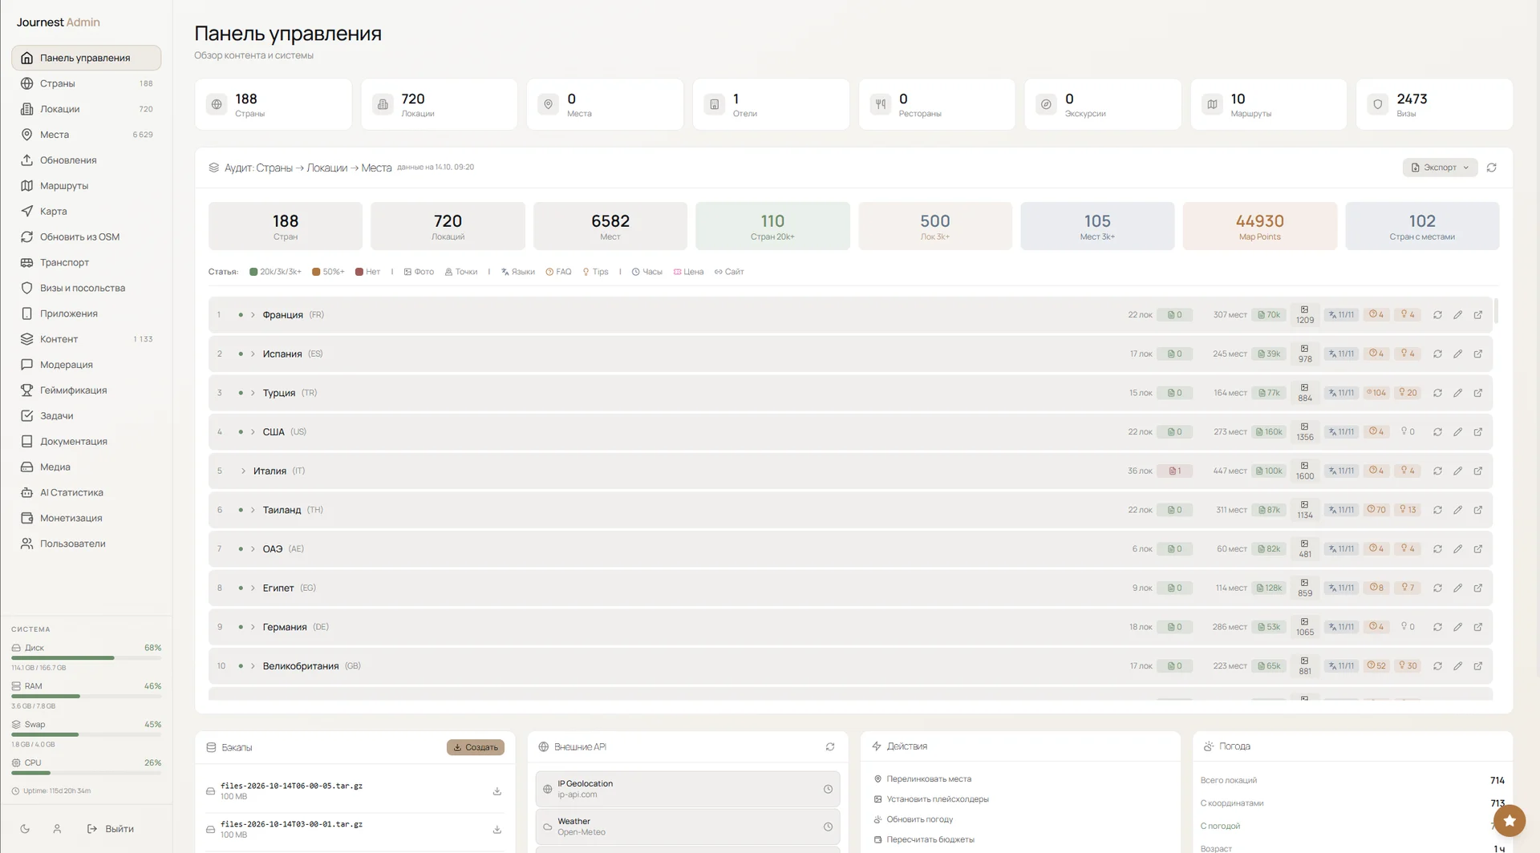This screenshot has height=853, width=1540.
Task: Open Countries in the sidebar
Action: (86, 83)
